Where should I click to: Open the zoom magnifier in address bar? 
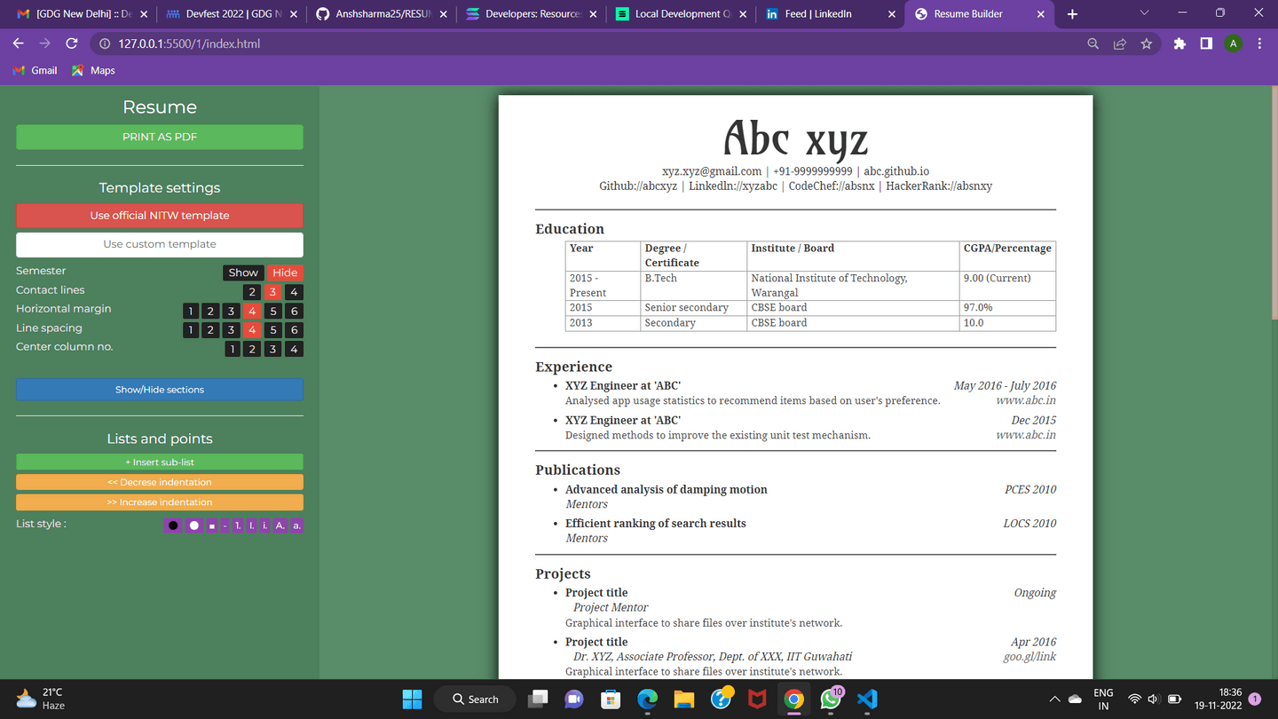point(1093,43)
